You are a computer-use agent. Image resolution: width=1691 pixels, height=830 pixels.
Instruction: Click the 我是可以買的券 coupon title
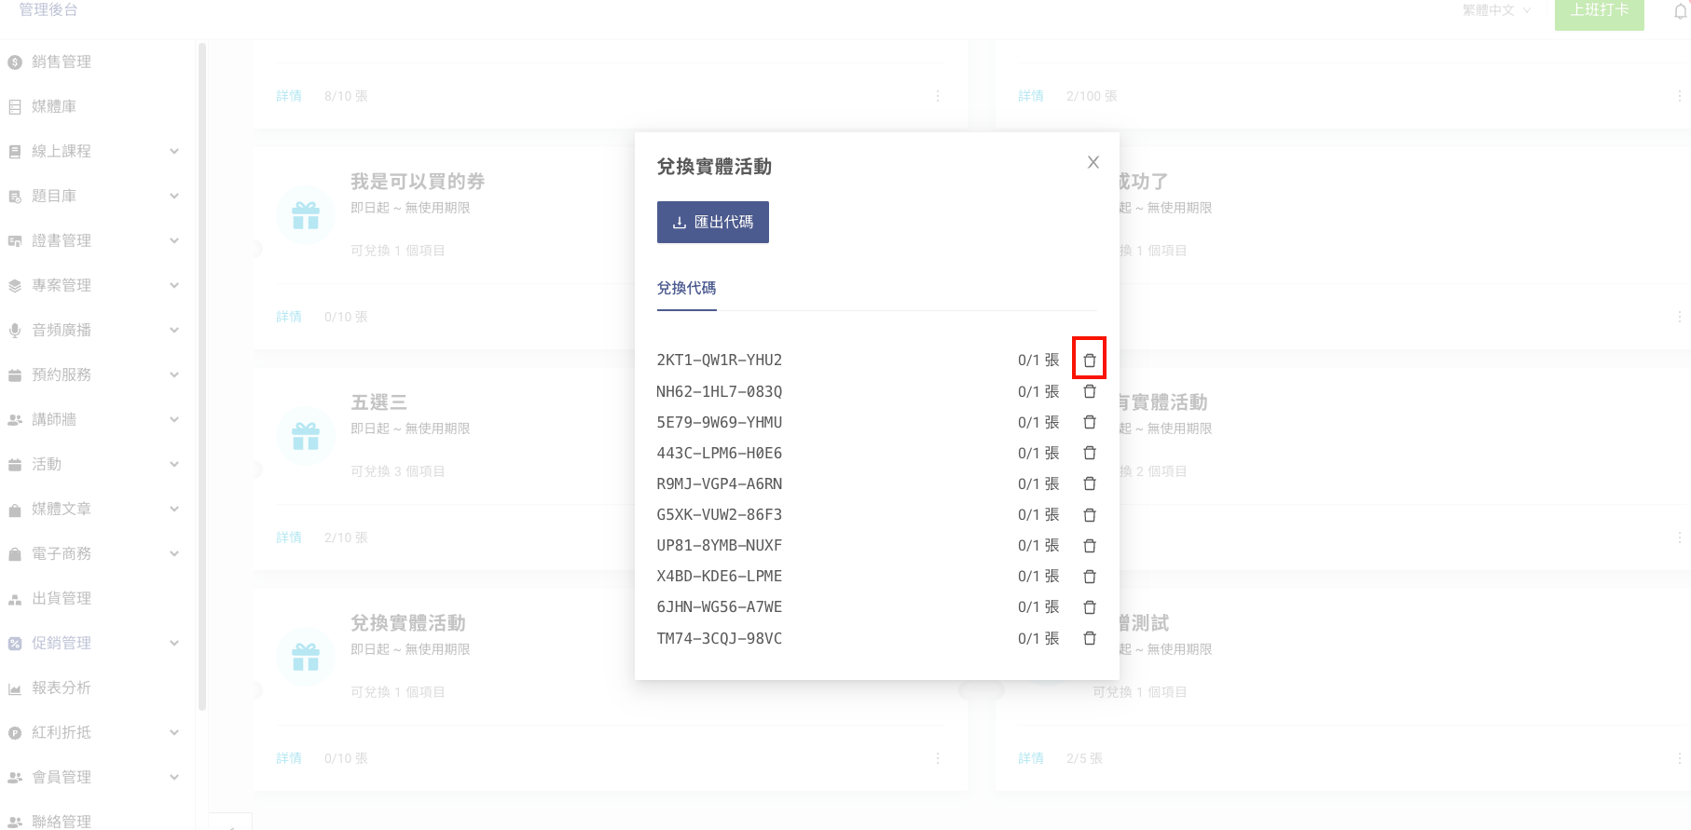[x=418, y=182]
